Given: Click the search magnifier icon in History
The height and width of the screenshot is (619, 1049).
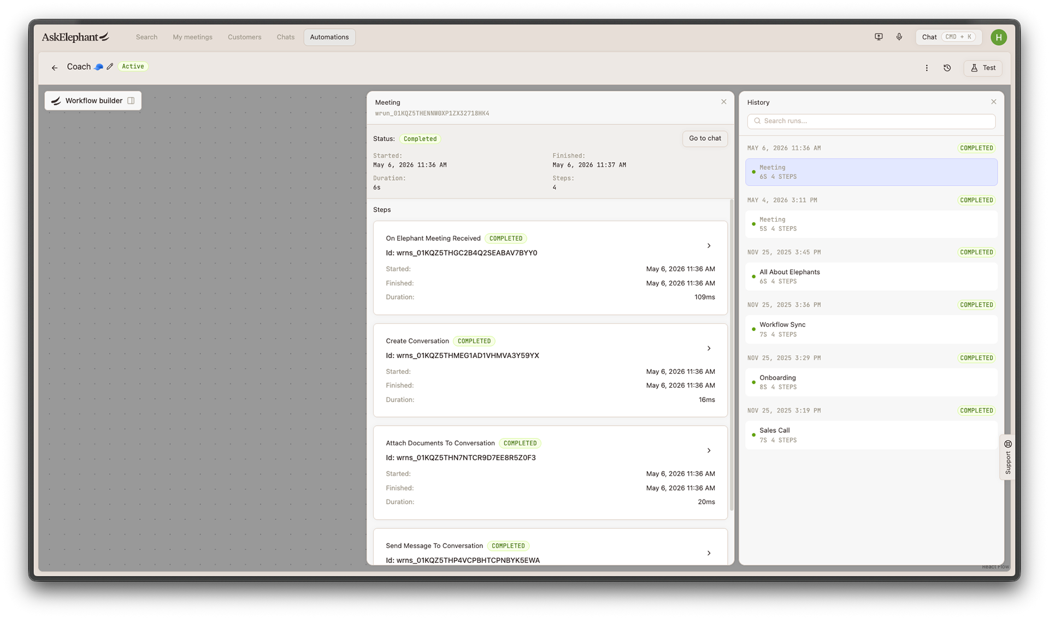Looking at the screenshot, I should [x=757, y=121].
